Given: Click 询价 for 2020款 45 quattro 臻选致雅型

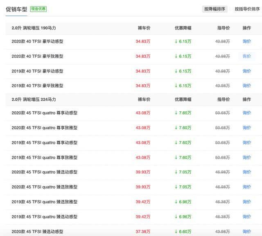Looking at the screenshot, I should click(x=246, y=187).
